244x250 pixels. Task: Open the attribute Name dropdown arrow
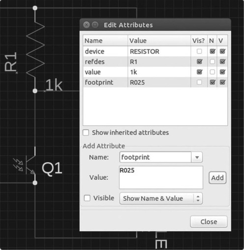[x=197, y=157]
